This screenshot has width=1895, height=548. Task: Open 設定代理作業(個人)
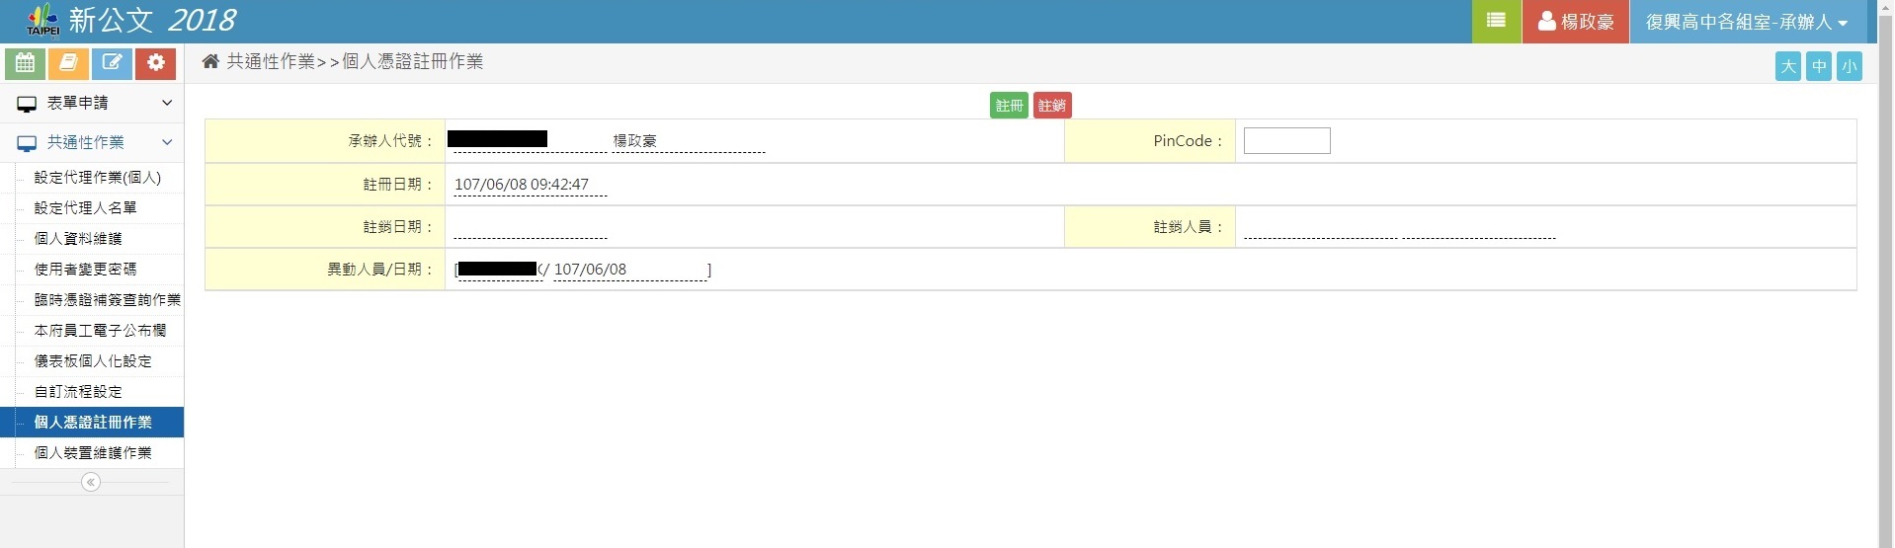(97, 178)
